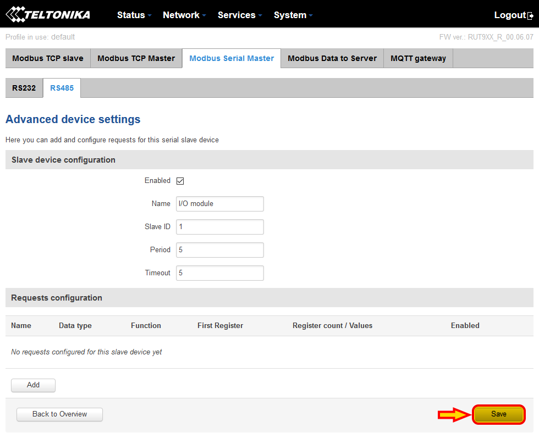Image resolution: width=539 pixels, height=433 pixels.
Task: Expand the Network menu
Action: (184, 15)
